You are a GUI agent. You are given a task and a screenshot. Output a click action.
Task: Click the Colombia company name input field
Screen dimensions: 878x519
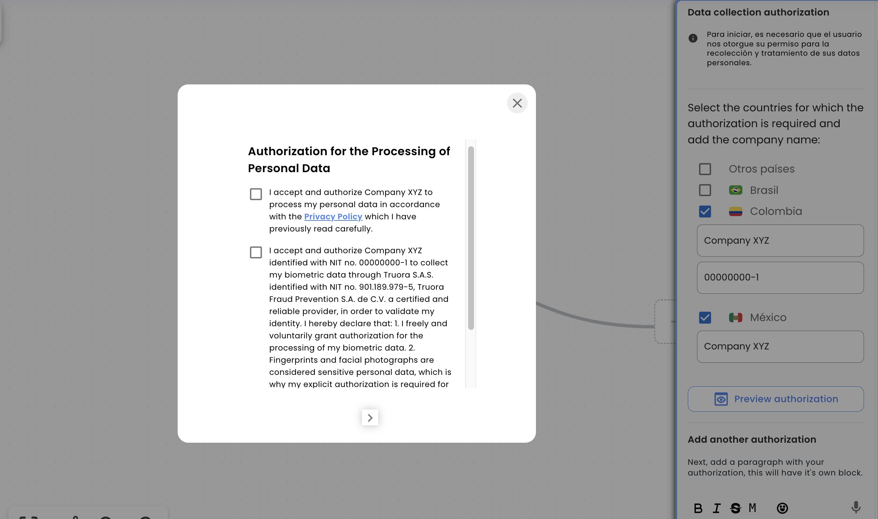tap(780, 240)
